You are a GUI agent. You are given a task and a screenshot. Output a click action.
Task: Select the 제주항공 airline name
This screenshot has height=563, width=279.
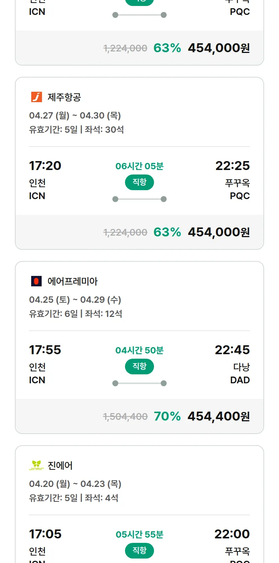point(64,97)
